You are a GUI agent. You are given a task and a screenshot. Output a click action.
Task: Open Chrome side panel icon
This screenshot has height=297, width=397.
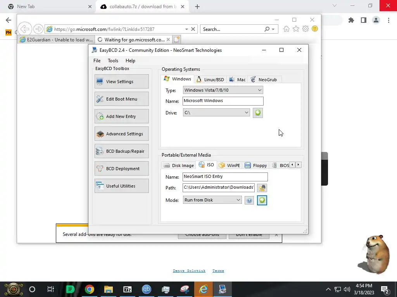364,20
